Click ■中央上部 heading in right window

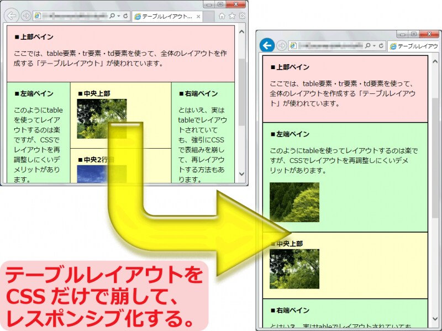(287, 244)
